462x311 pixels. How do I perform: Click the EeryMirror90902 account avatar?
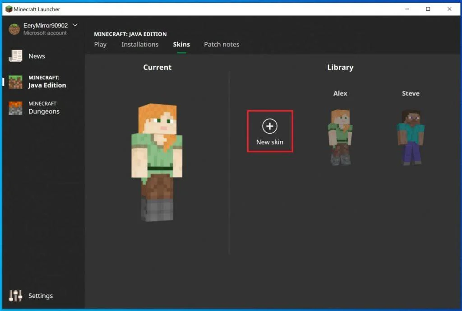point(14,29)
